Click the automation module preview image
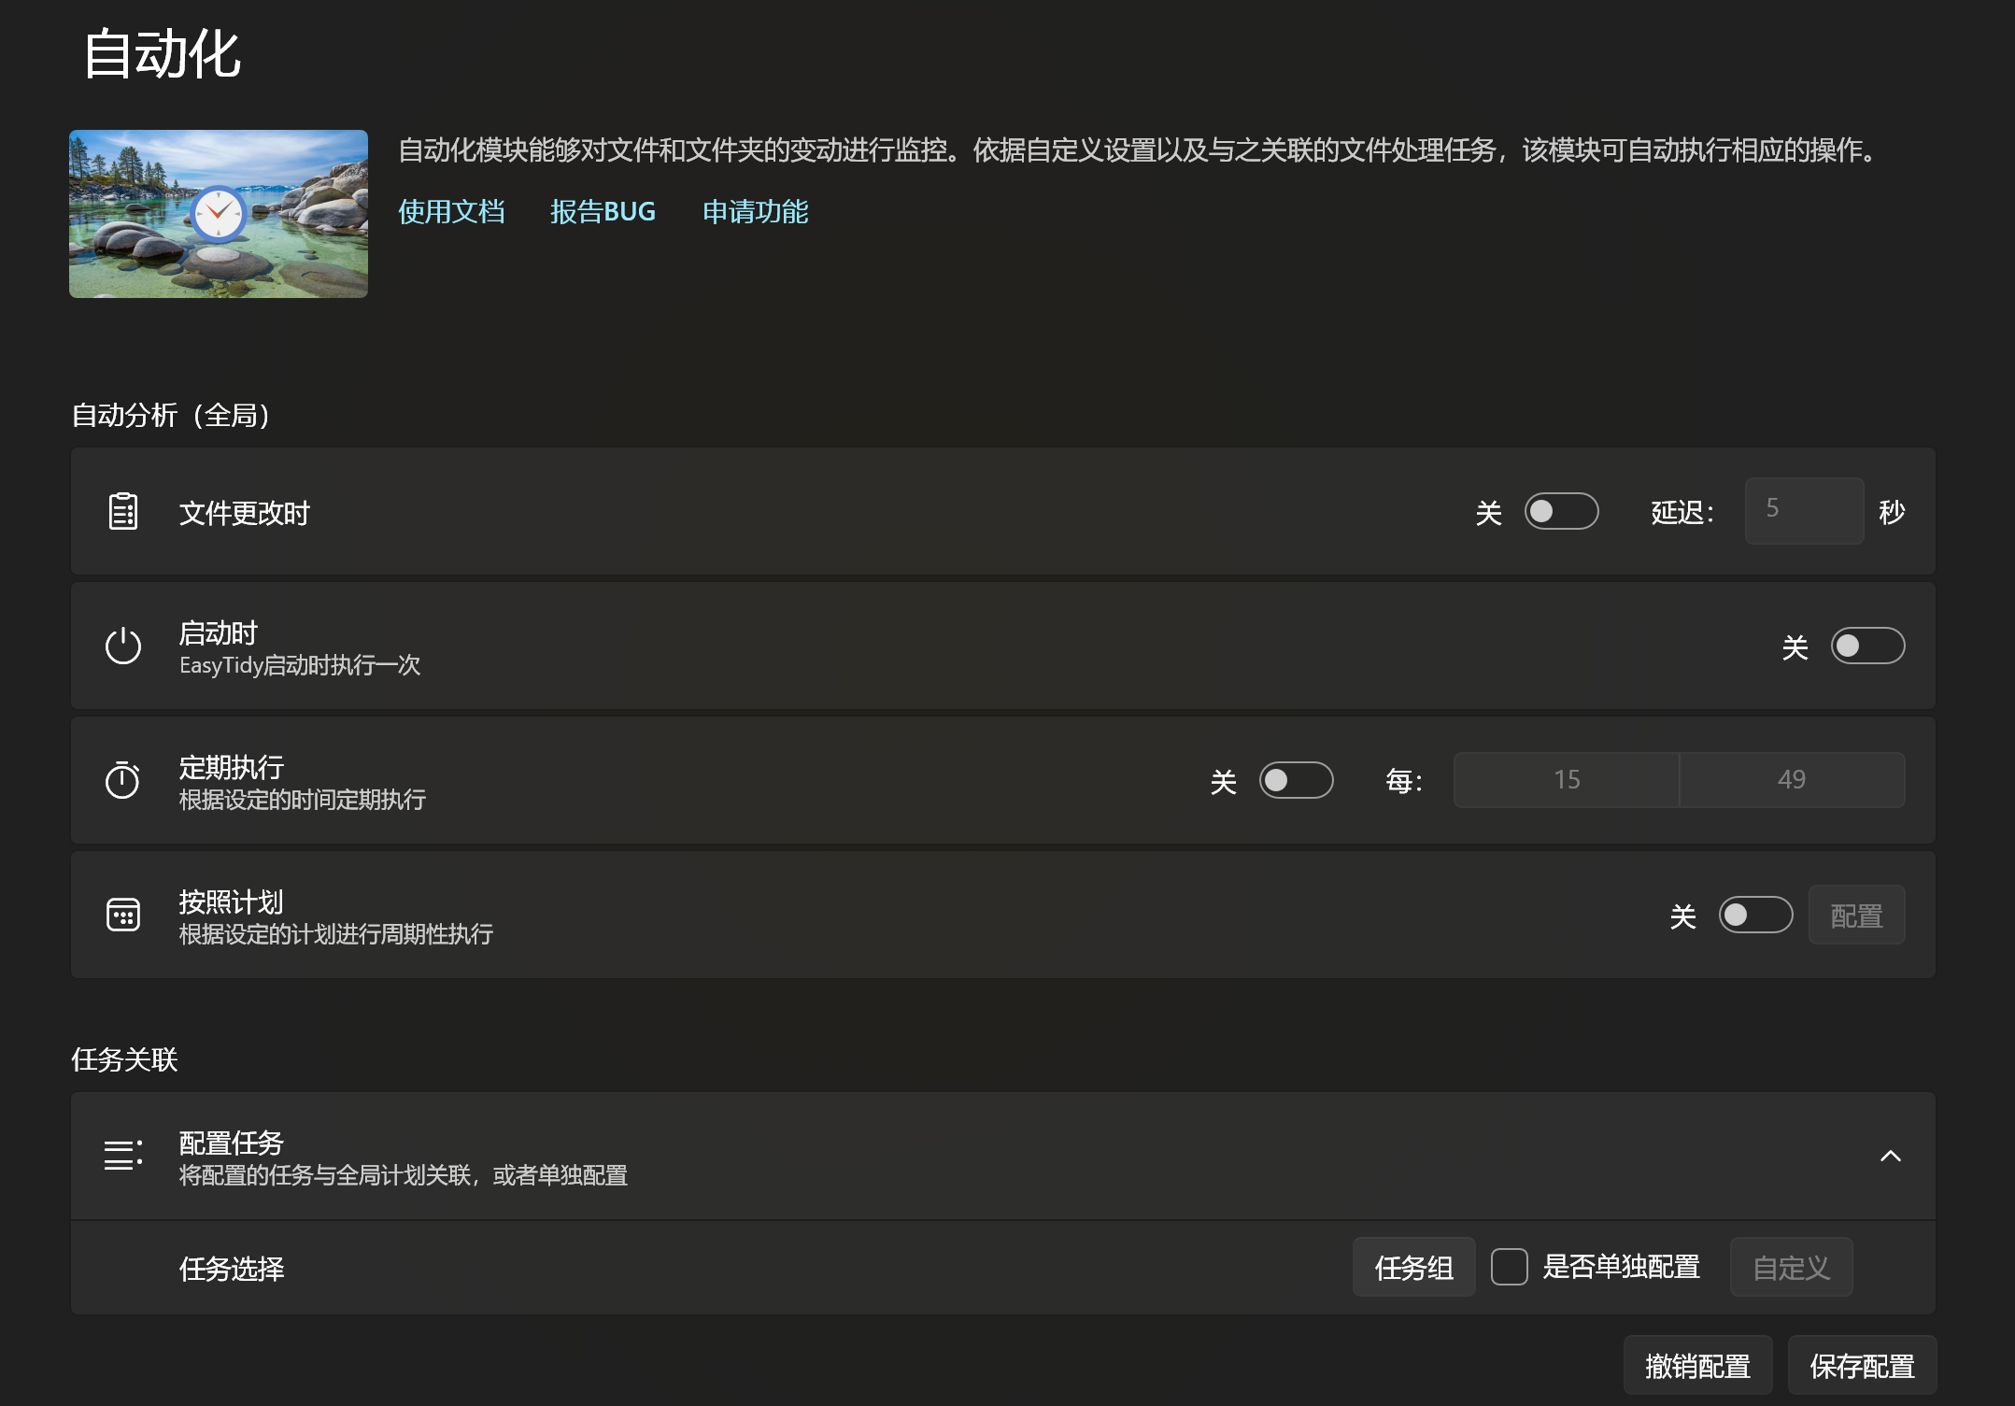2015x1406 pixels. tap(218, 213)
